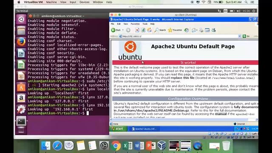This screenshot has height=153, width=272.
Task: Open the Search pane in Internet Explorer
Action: tap(160, 30)
